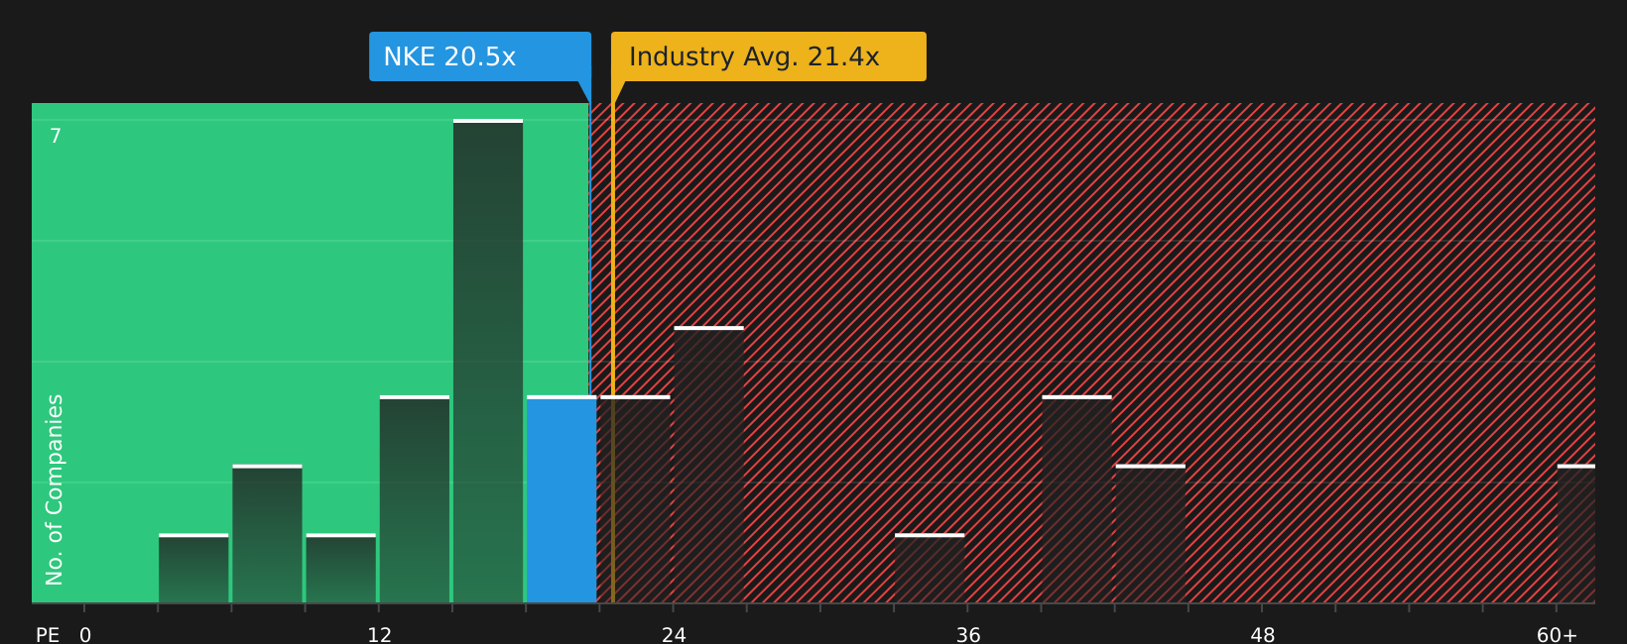Click the '7' y-axis value
This screenshot has width=1627, height=644.
(x=56, y=137)
